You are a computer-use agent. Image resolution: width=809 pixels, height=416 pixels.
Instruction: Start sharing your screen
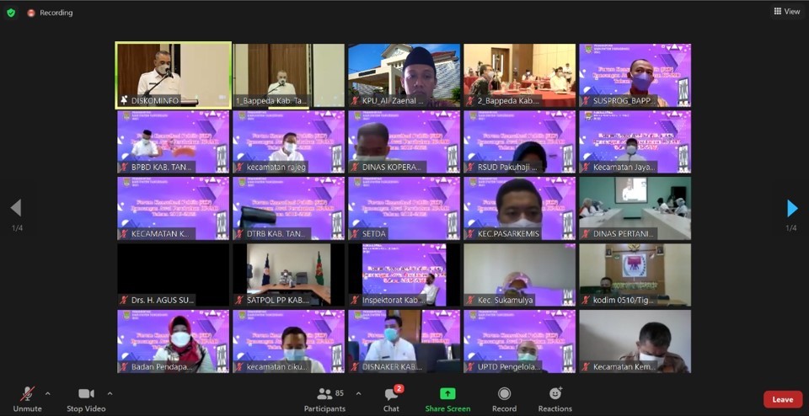pyautogui.click(x=447, y=399)
